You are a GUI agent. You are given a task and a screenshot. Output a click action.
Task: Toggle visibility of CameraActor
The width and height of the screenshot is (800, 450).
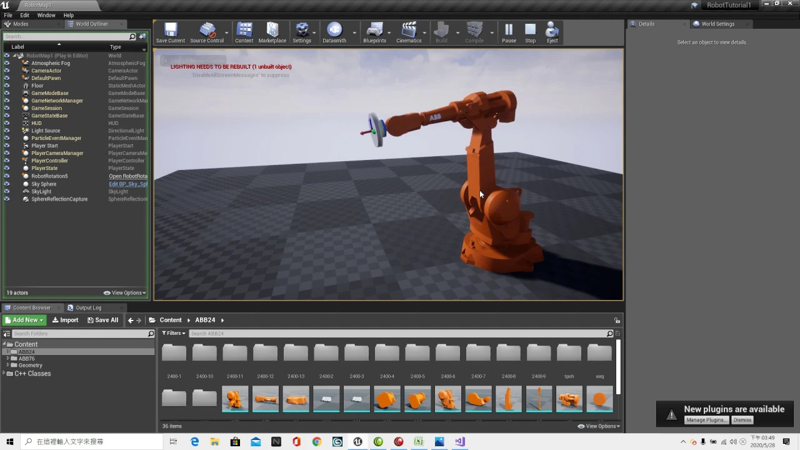click(x=7, y=71)
